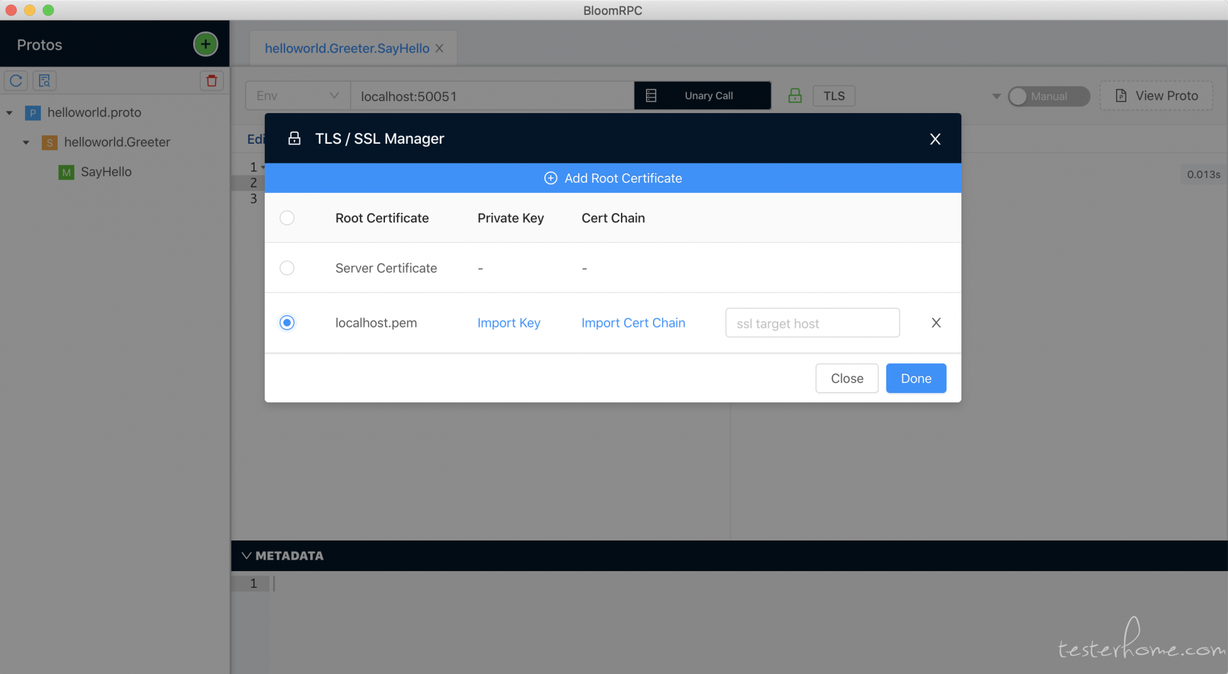Select the Server Certificate radio button
The width and height of the screenshot is (1228, 674).
coord(287,268)
